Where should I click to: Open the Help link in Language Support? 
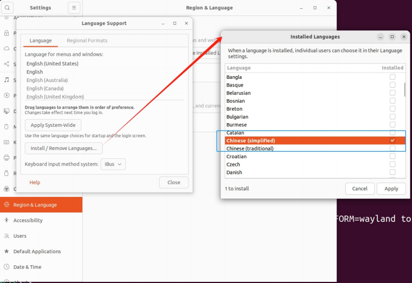coord(35,183)
